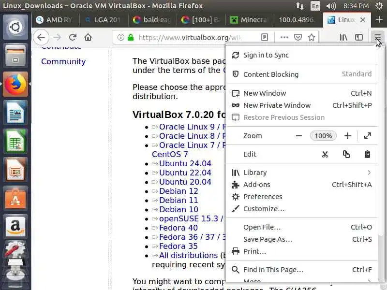This screenshot has height=290, width=387.
Task: Switch to AMD RY tab
Action: pyautogui.click(x=55, y=20)
